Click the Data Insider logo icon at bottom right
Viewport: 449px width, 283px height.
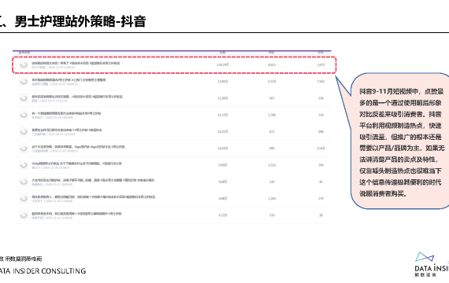coord(425,257)
